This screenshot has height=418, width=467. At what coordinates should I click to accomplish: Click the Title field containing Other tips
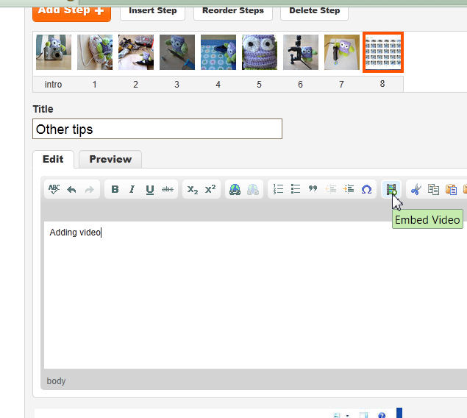157,129
